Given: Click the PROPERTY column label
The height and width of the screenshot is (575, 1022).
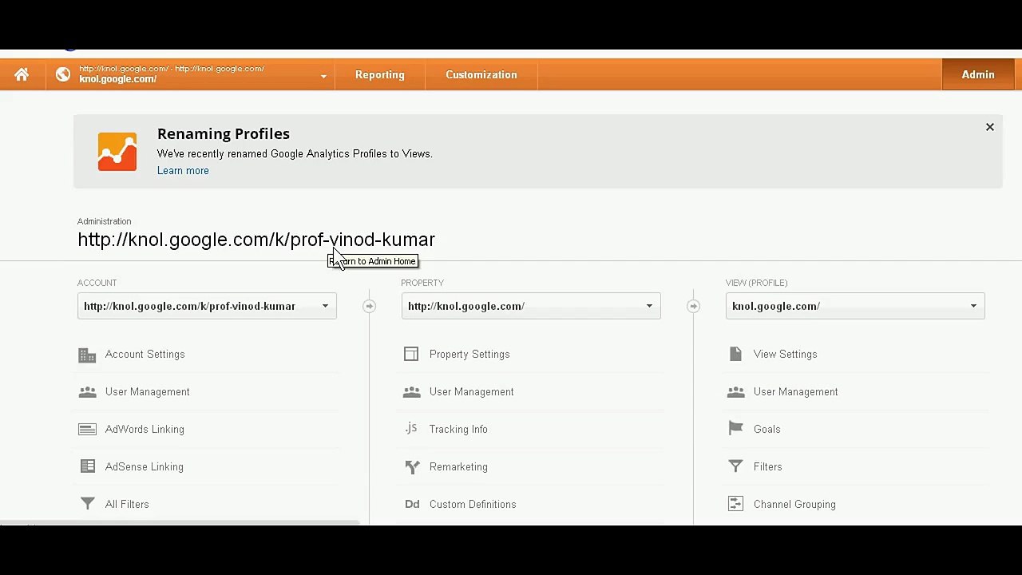Looking at the screenshot, I should (x=422, y=283).
